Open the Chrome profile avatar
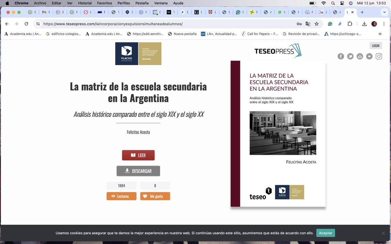 (x=374, y=24)
